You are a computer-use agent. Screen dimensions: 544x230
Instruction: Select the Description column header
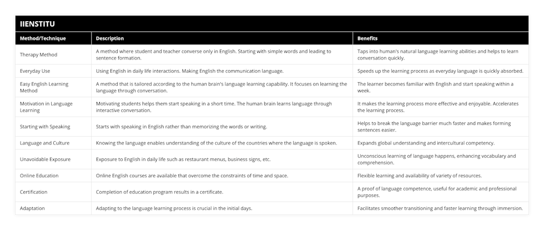point(110,38)
